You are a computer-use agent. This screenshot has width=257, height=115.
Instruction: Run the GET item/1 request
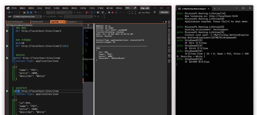tap(7, 31)
